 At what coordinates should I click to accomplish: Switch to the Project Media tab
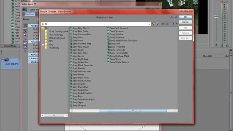click(10, 46)
